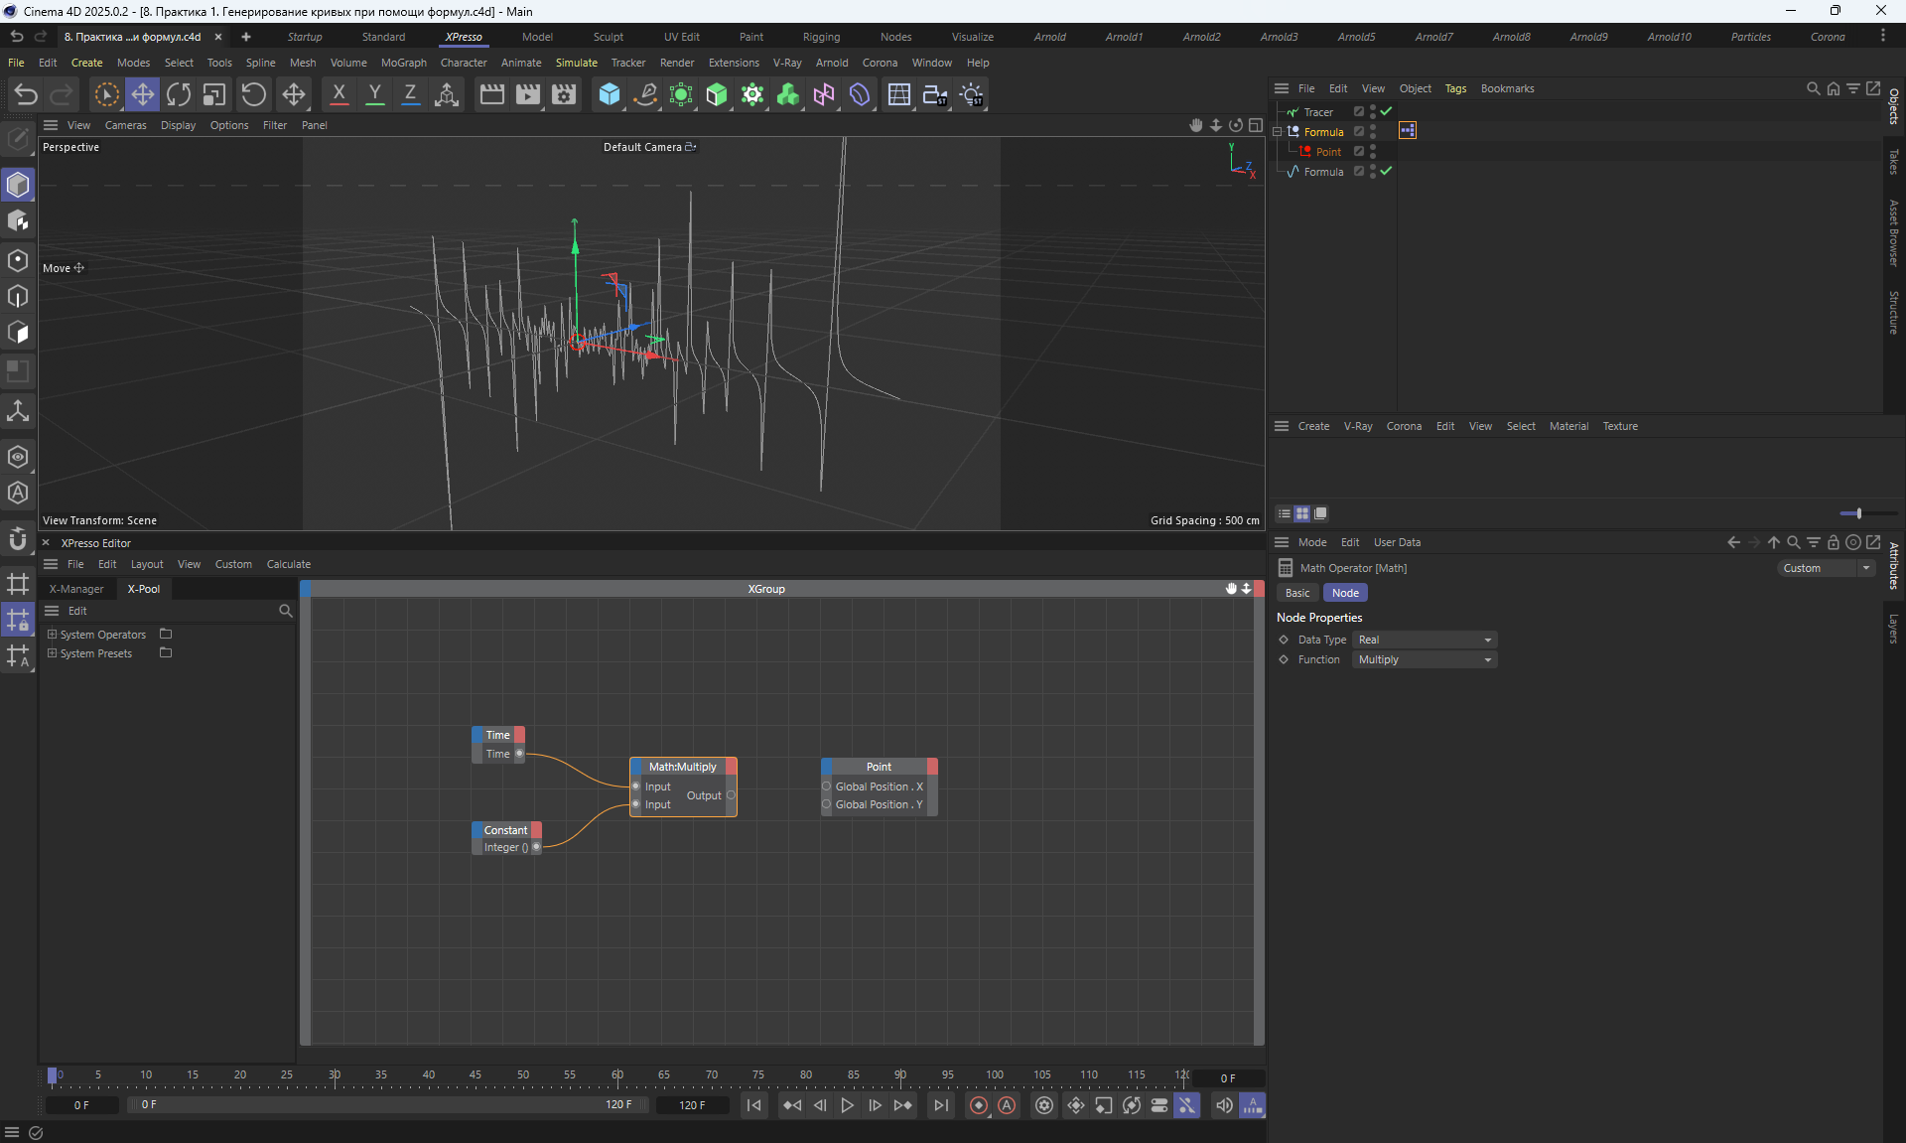Open the Data Type dropdown
Screen dimensions: 1906x1143
click(1425, 640)
